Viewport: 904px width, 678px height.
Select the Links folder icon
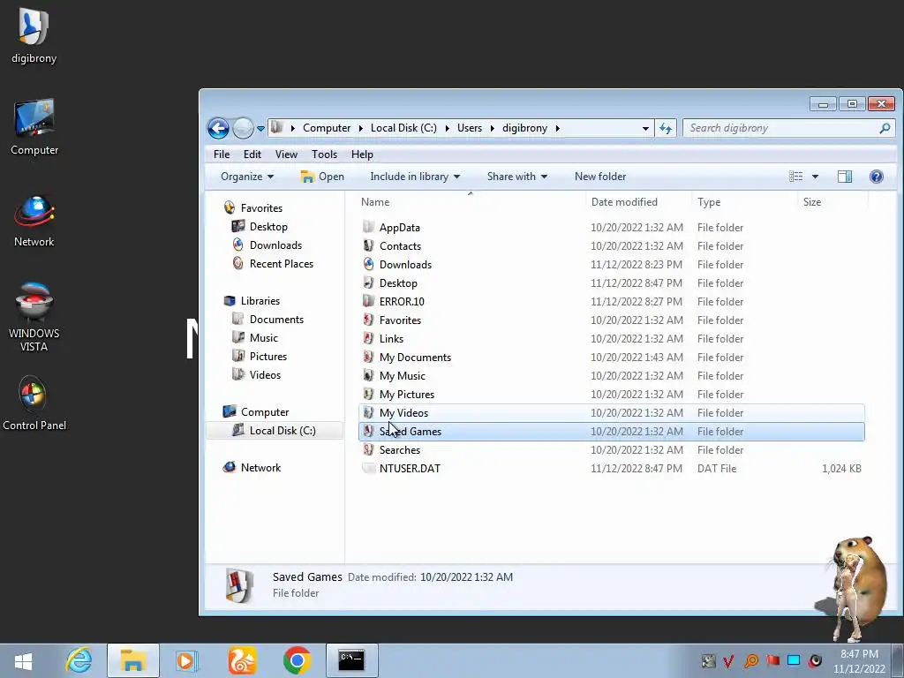(x=368, y=338)
